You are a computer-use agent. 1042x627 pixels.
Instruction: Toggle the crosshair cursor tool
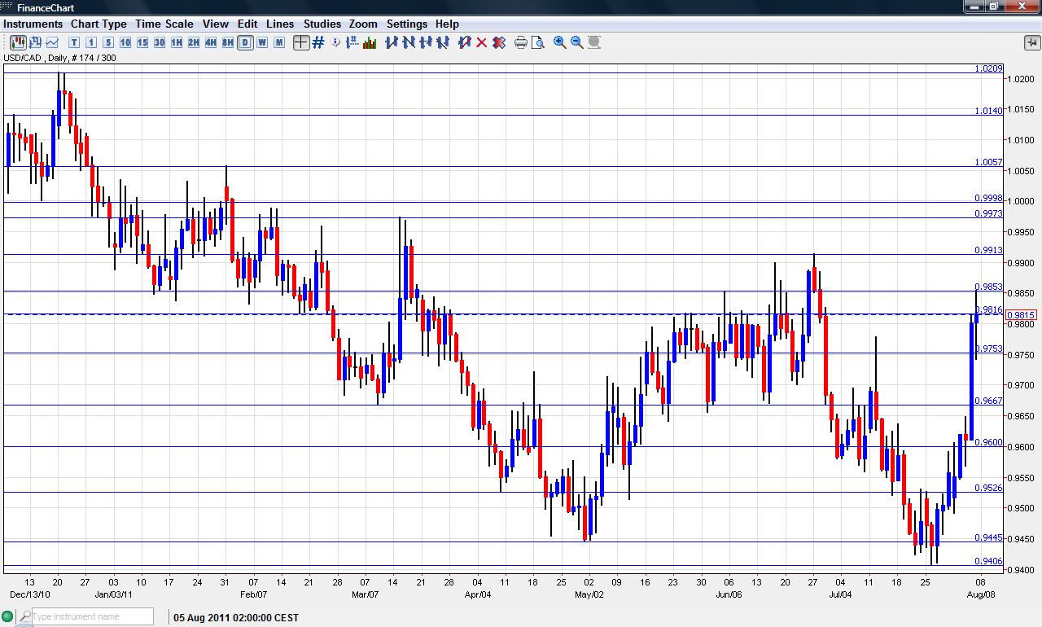click(301, 42)
